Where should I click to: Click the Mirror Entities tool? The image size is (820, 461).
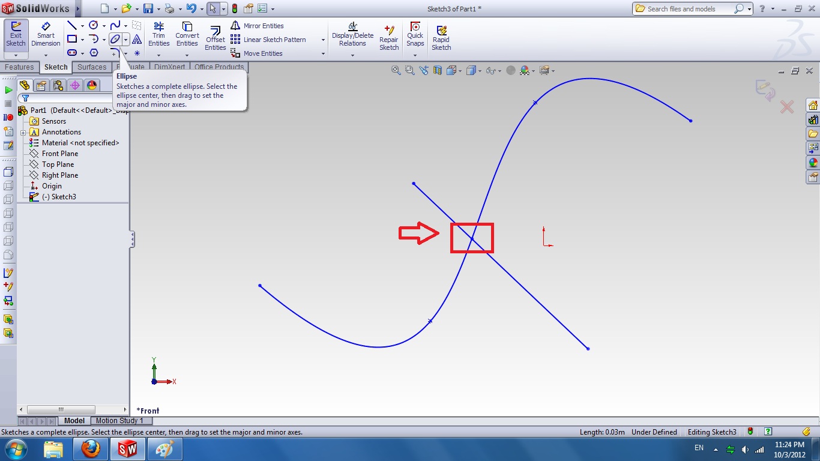(x=257, y=26)
